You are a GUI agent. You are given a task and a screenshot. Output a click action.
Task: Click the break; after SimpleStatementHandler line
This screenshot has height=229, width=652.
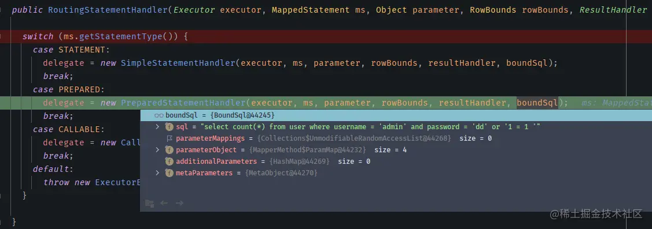[x=58, y=76]
